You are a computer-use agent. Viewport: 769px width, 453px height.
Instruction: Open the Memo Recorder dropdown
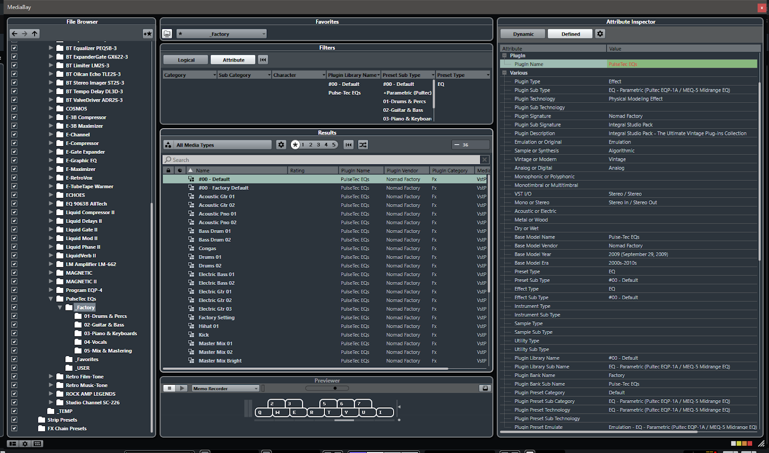tap(225, 388)
